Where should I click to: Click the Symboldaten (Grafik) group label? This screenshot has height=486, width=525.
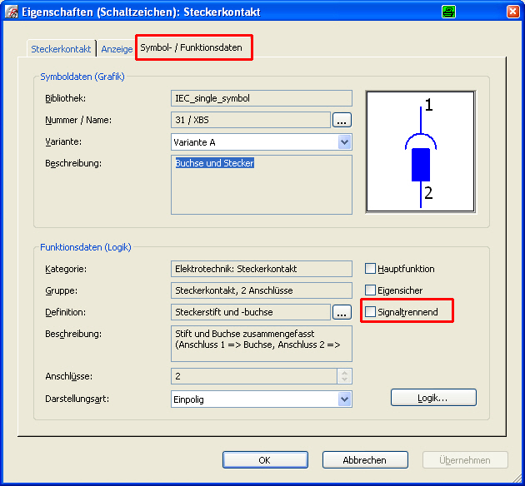click(x=82, y=77)
